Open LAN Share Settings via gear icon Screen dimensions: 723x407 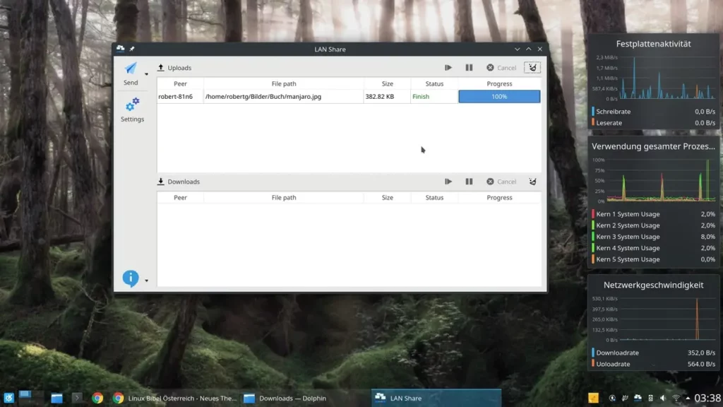click(132, 106)
